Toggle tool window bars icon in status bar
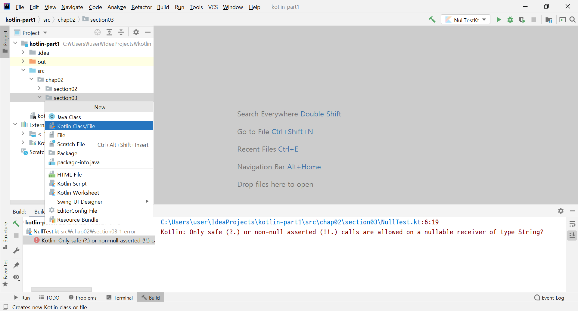 (x=5, y=307)
